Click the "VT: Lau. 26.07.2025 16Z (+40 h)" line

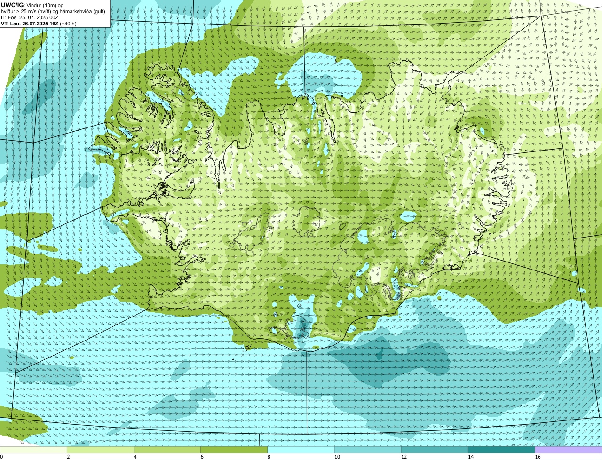click(39, 23)
